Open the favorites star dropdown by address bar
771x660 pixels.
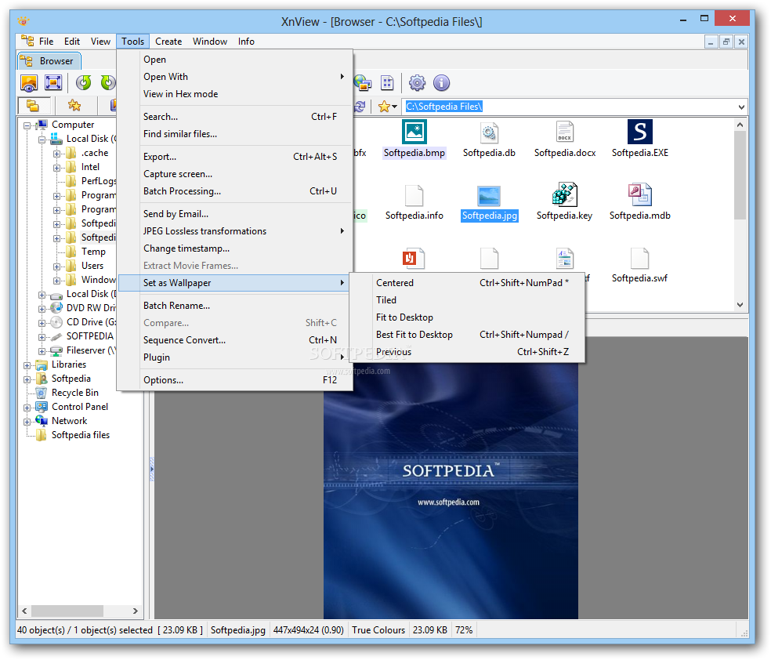coord(388,107)
